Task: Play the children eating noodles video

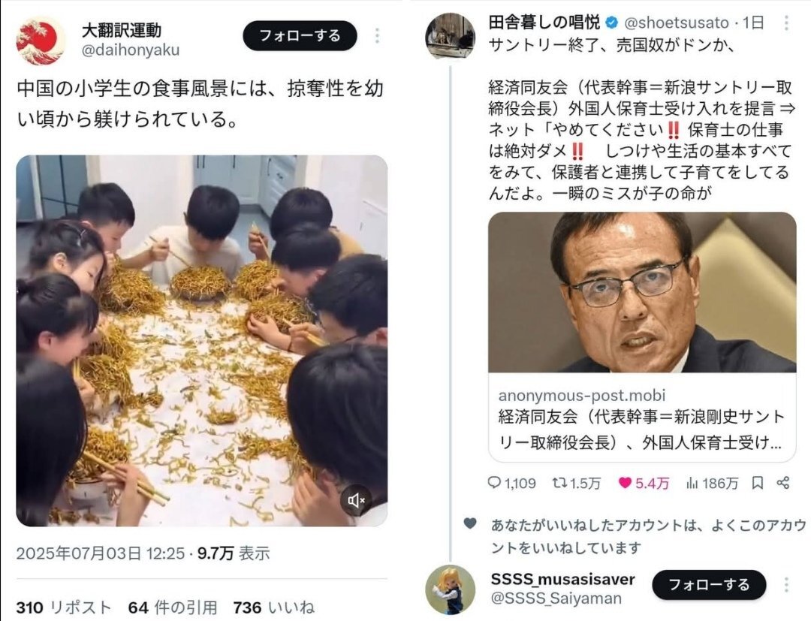Action: (x=202, y=340)
